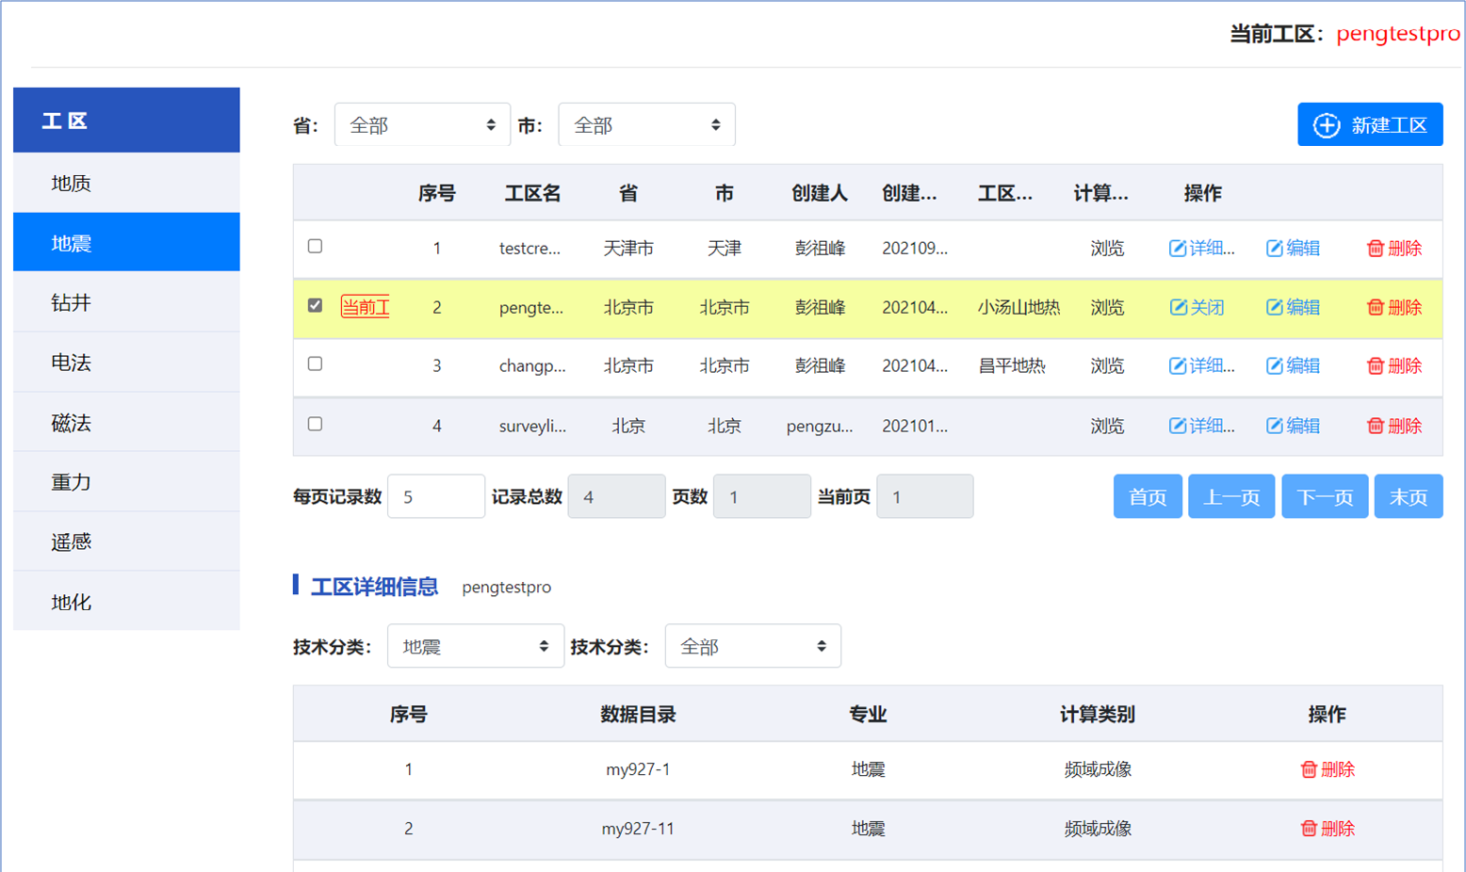This screenshot has height=872, width=1466.
Task: Select 地化 in the sidebar
Action: [126, 602]
